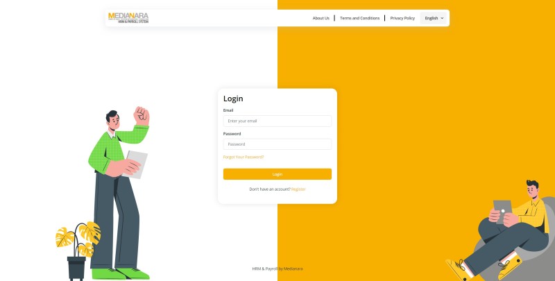Click the chevron arrow beside English
The image size is (555, 281).
(442, 18)
